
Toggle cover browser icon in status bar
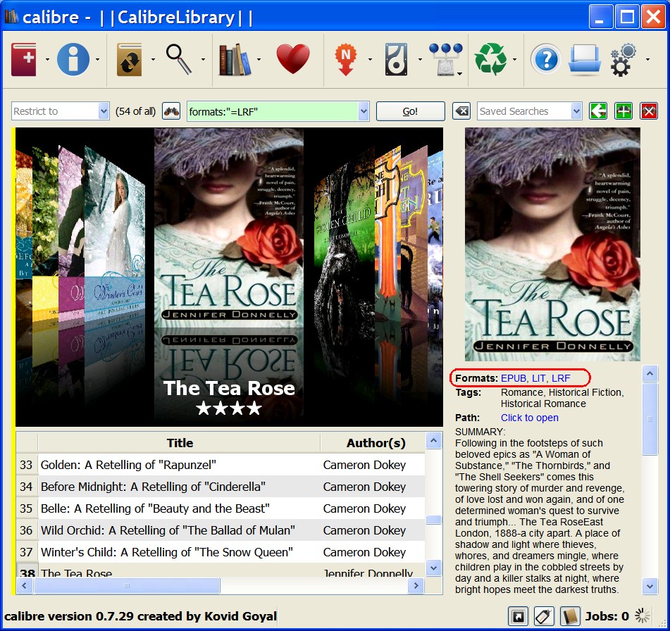[x=518, y=616]
